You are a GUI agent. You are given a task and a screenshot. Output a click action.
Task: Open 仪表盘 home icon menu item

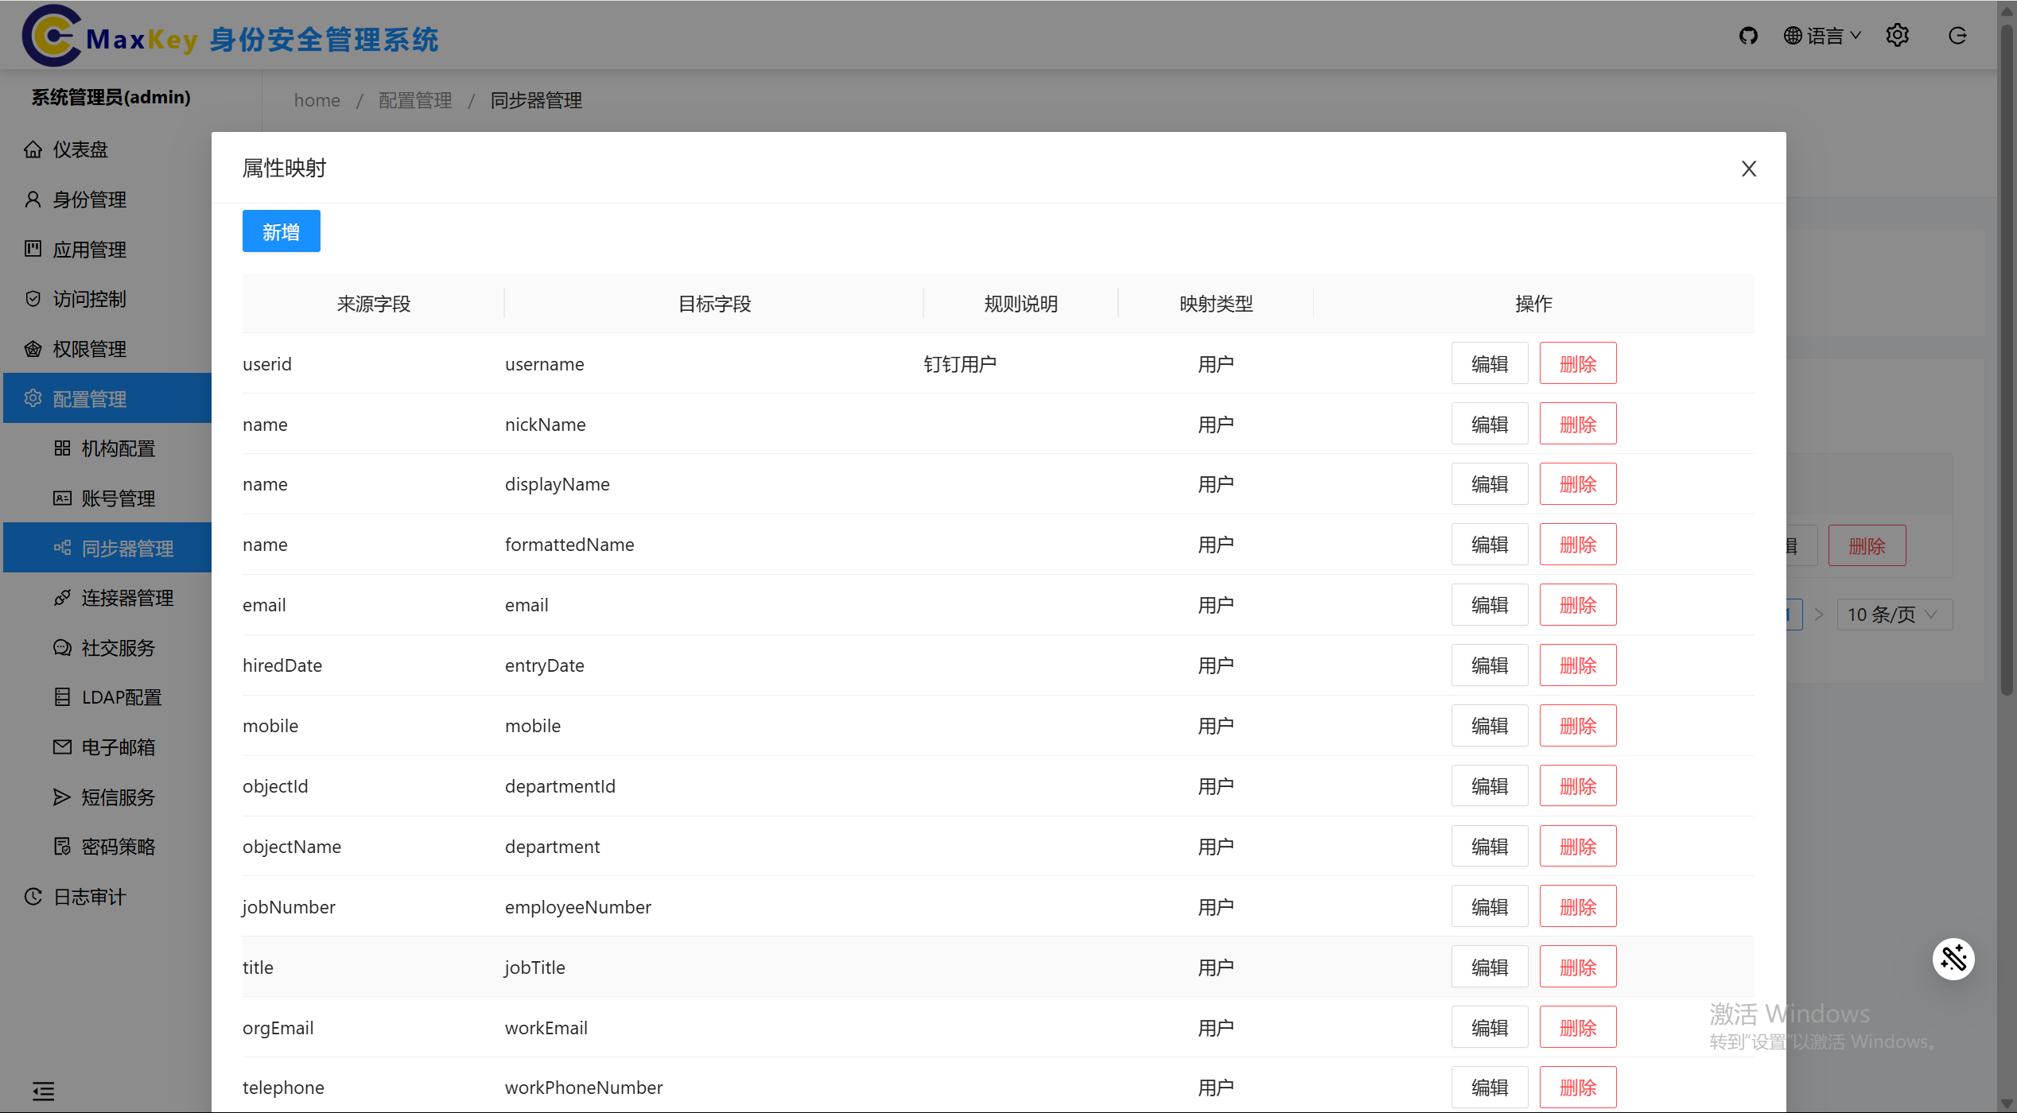[80, 149]
